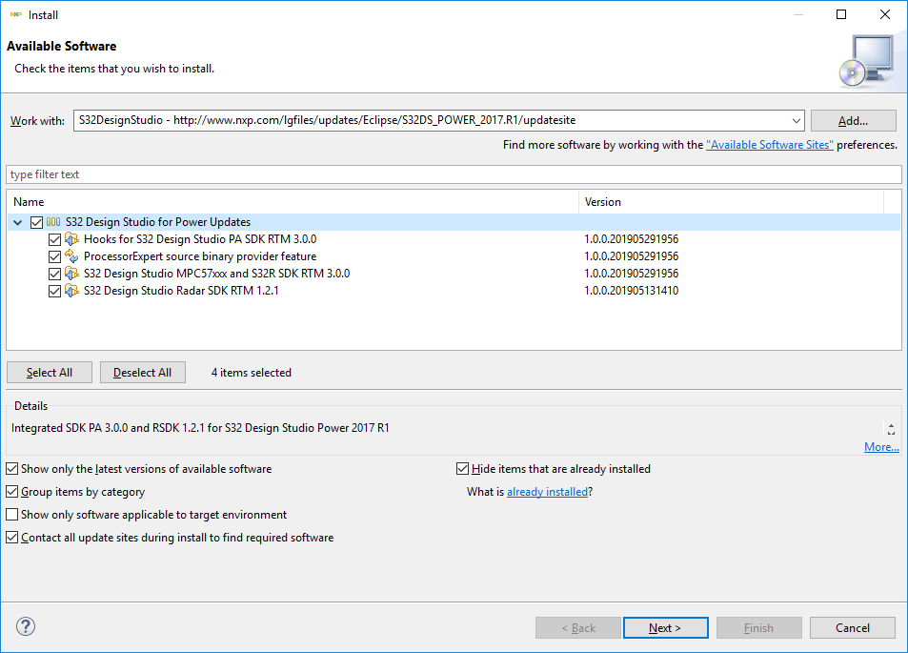908x653 pixels.
Task: Click the category icon beside S32 Design Studio for Power Updates
Action: click(x=53, y=222)
